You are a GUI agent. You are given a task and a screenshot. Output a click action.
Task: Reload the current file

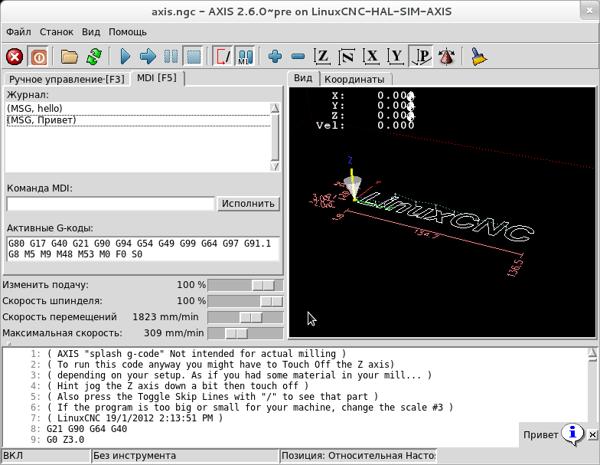point(93,57)
